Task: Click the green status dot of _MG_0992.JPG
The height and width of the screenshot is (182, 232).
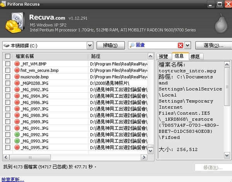Action: pyautogui.click(x=17, y=134)
